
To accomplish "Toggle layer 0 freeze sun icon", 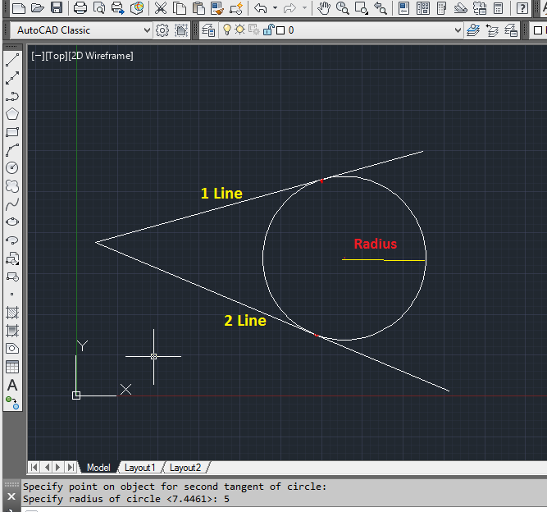I will coord(239,30).
